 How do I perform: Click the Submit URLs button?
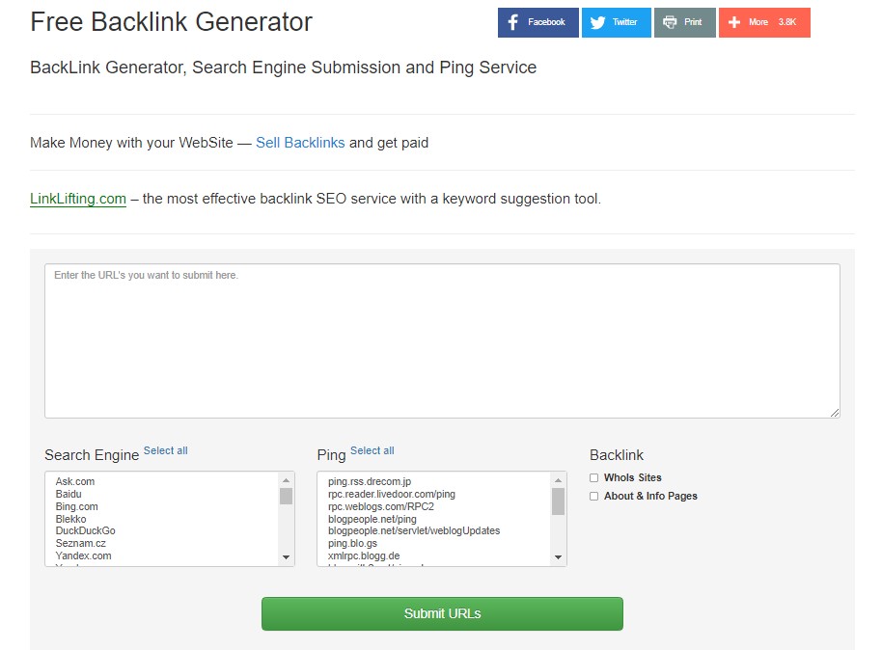tap(442, 613)
